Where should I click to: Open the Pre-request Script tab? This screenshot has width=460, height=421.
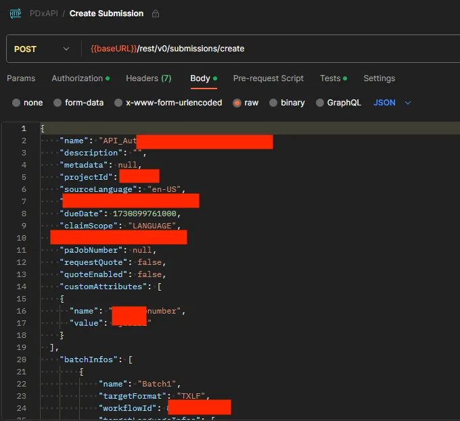click(x=268, y=78)
